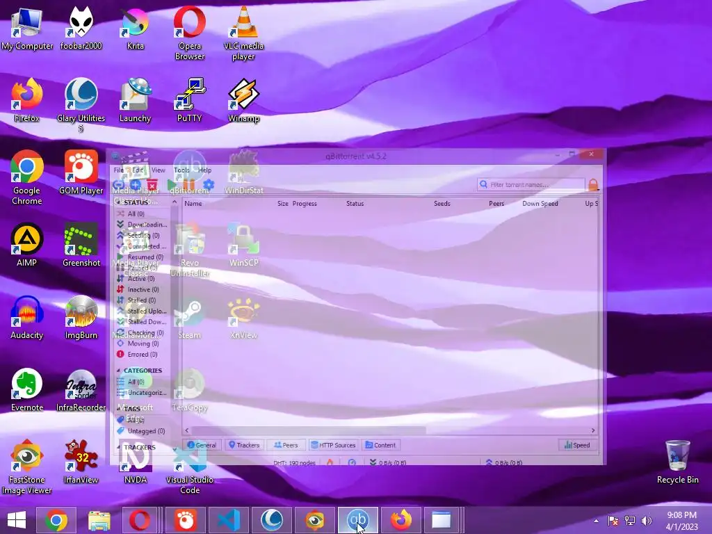Viewport: 712px width, 534px height.
Task: Click red Delete icon in qBittorrent toolbar
Action: click(x=152, y=185)
